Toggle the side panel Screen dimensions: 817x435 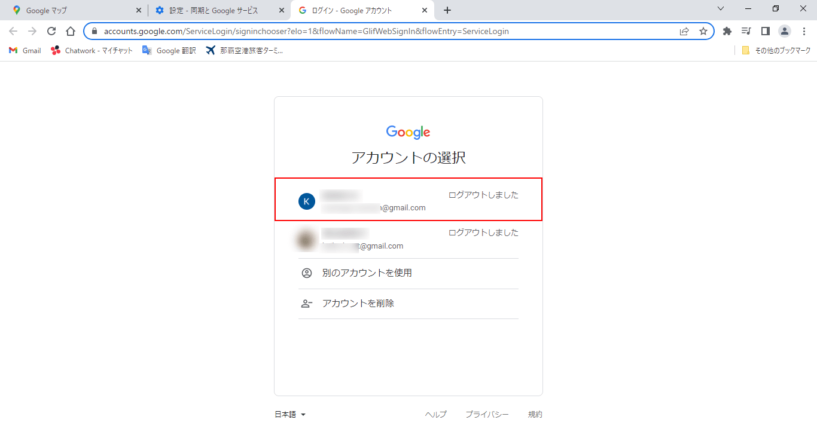click(x=765, y=31)
